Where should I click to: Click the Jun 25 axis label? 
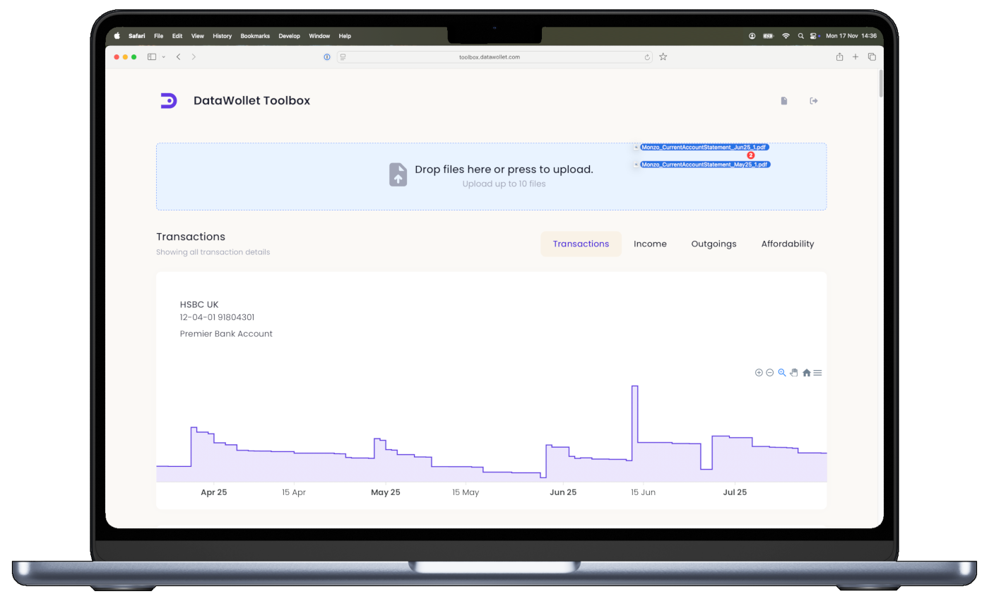[x=563, y=492]
